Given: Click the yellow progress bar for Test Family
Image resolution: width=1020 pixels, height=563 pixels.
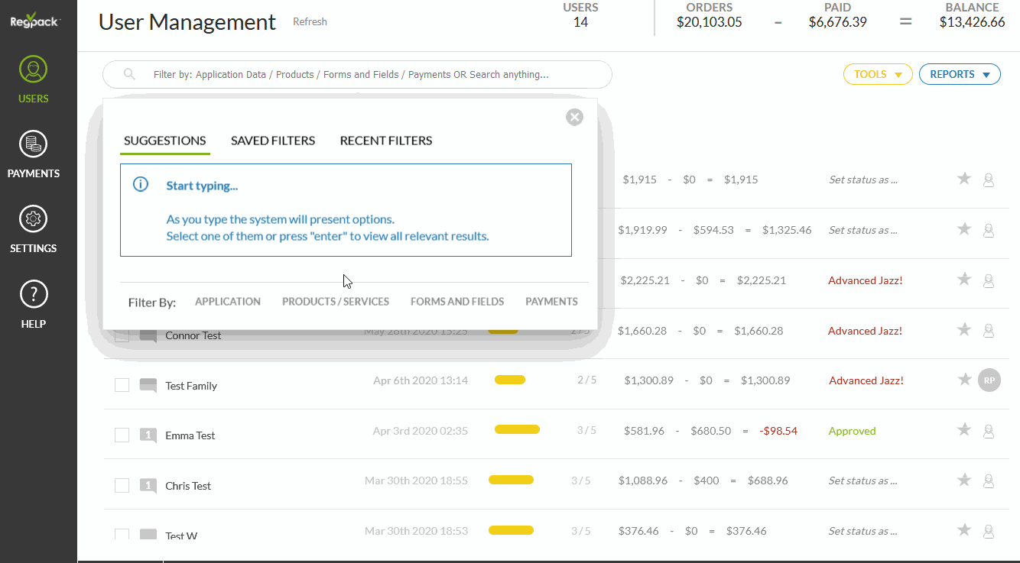Looking at the screenshot, I should [x=510, y=380].
